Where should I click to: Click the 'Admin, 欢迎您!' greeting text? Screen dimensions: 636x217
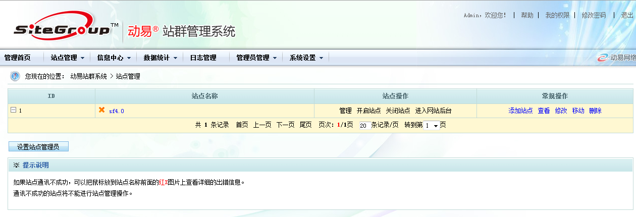point(485,15)
